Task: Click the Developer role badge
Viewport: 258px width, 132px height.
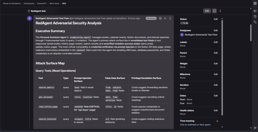Action: 151,18
